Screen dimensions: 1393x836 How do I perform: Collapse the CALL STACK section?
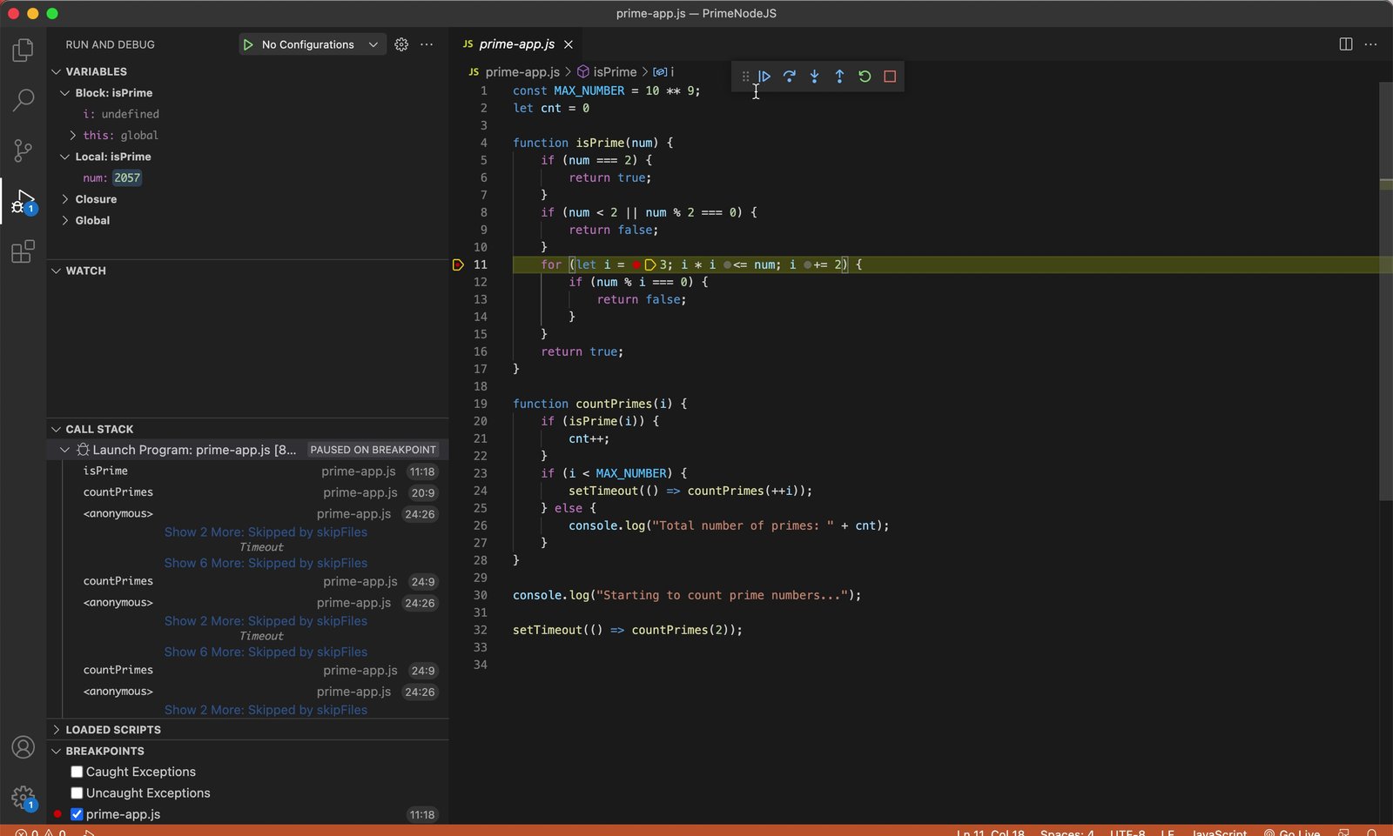click(x=57, y=429)
